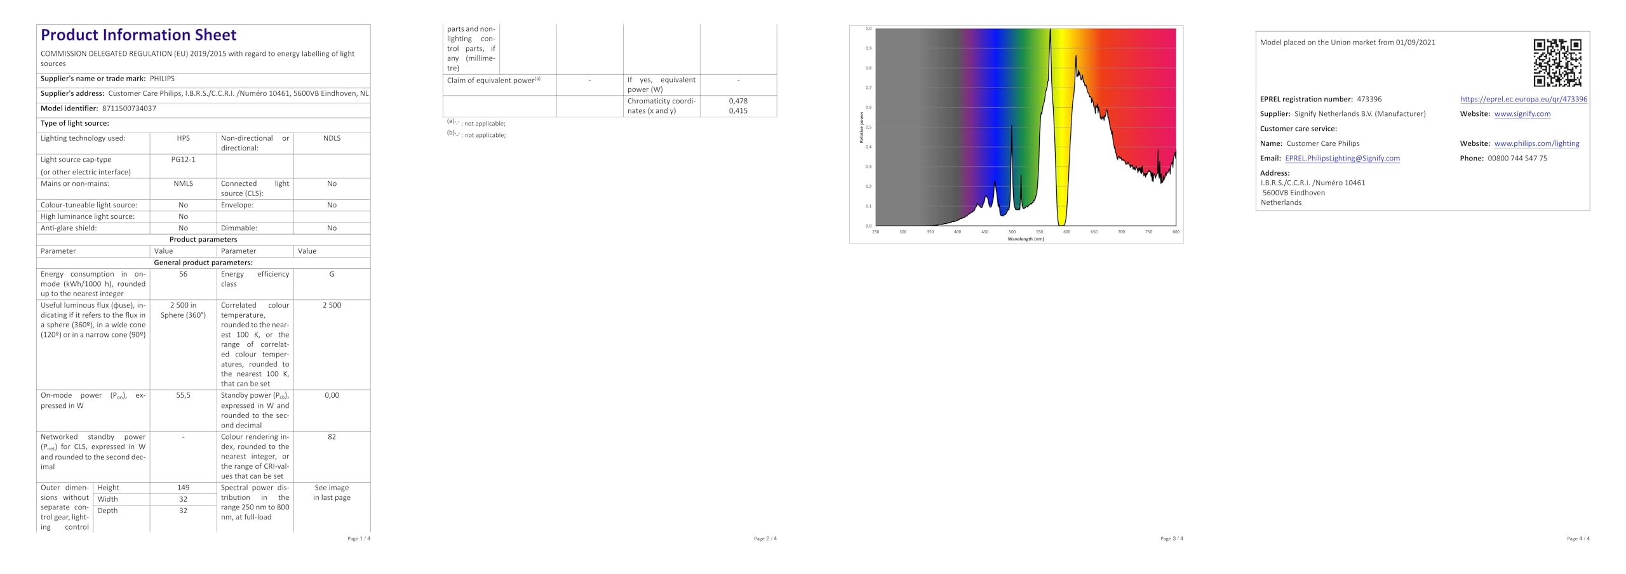Click 'Signify Netherlands B.V. (Manufacturer)' supplier text
The image size is (1626, 574).
coord(1360,114)
